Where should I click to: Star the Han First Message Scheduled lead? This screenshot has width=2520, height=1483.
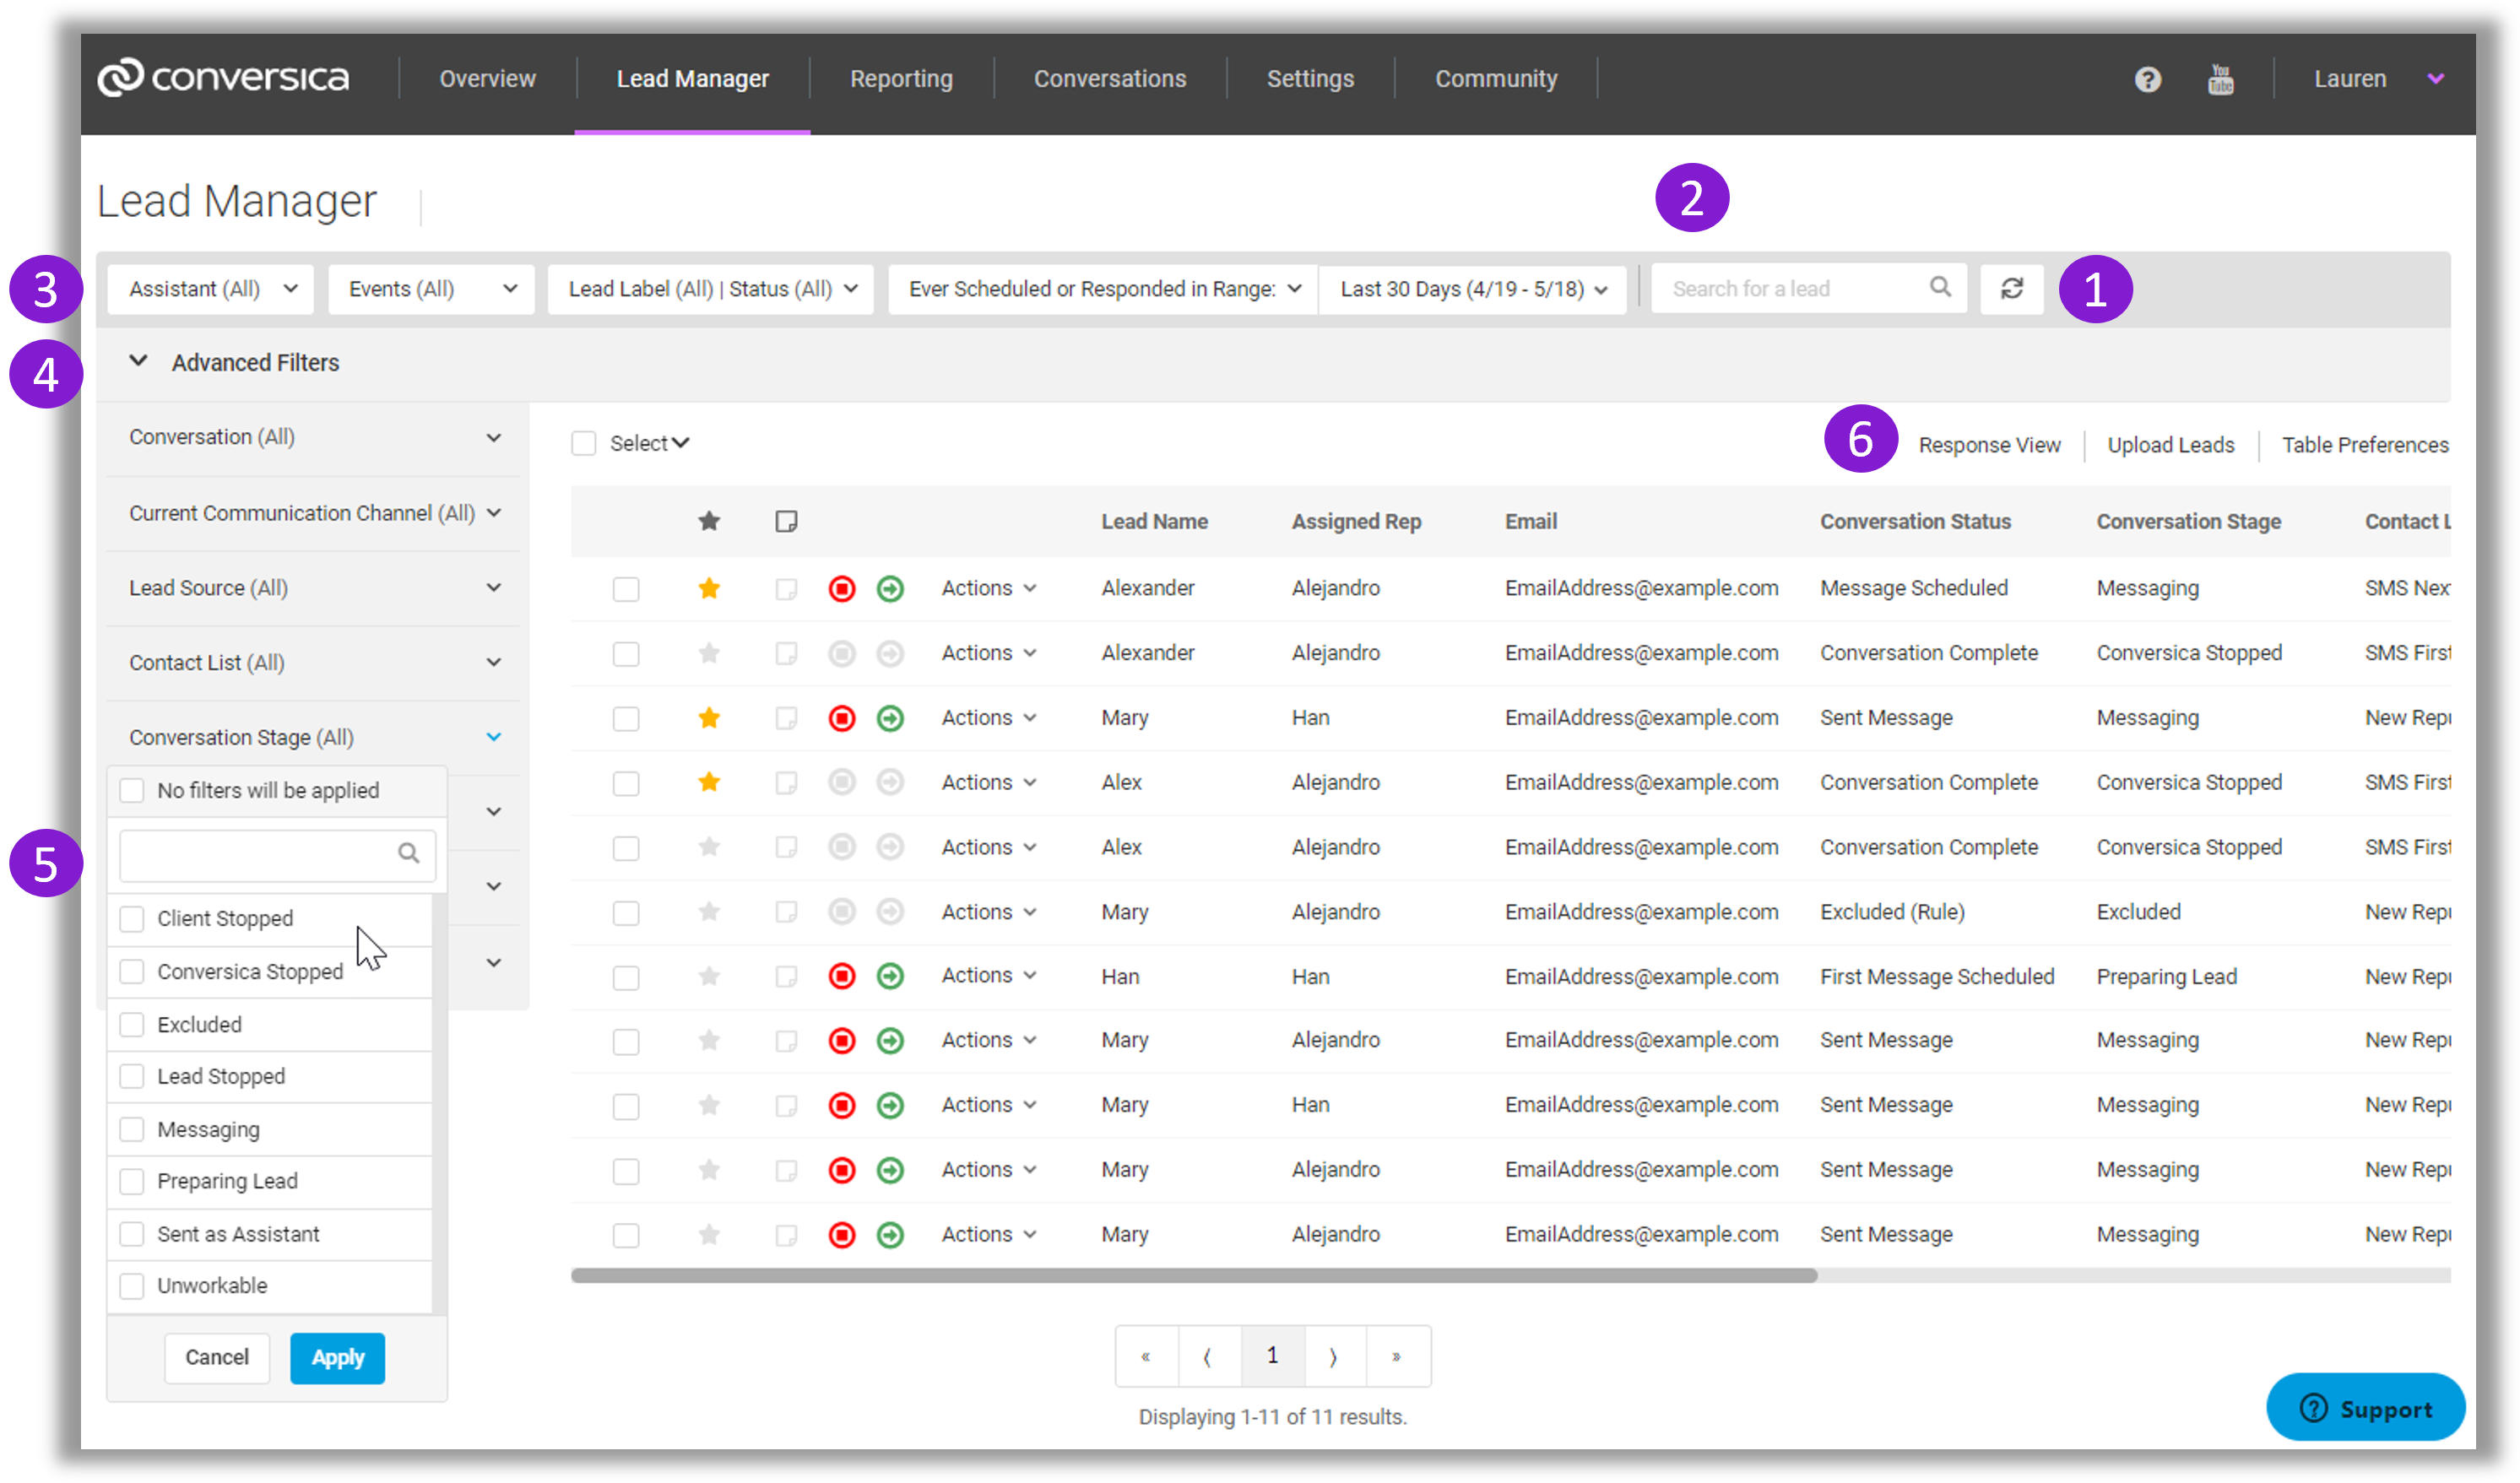coord(709,976)
